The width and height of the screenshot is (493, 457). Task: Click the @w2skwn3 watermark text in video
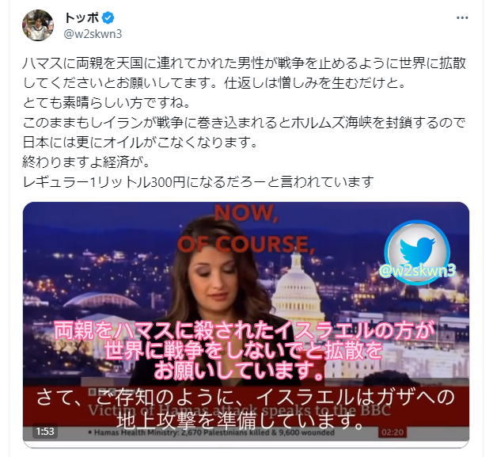(418, 270)
